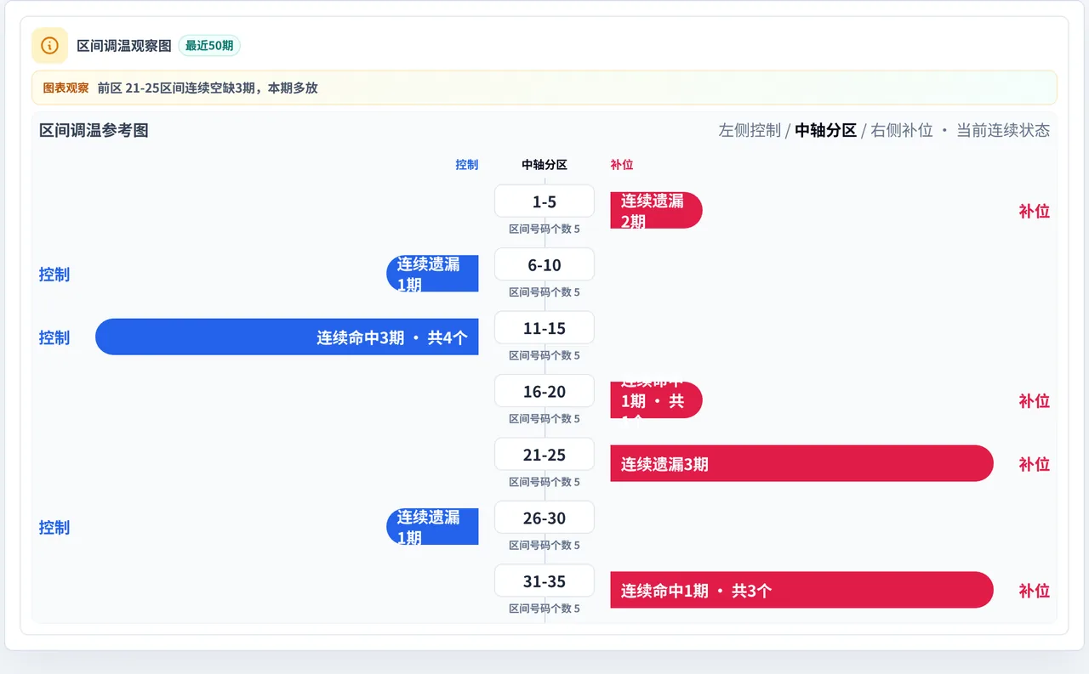This screenshot has height=674, width=1089.
Task: Click the 补位 label in the 21-25 row
Action: 1034,464
